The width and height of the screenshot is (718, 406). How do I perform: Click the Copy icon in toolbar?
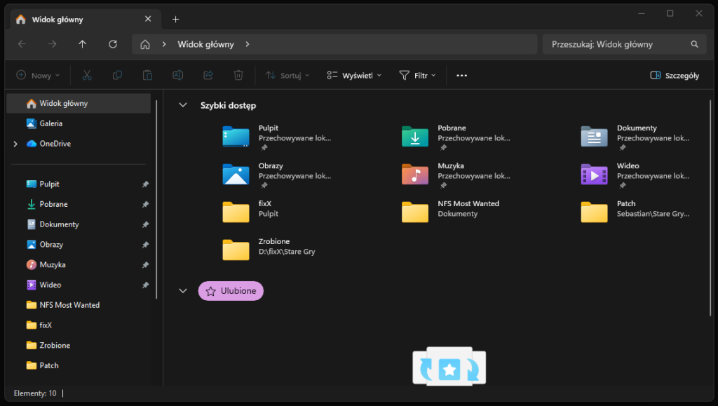[x=117, y=75]
